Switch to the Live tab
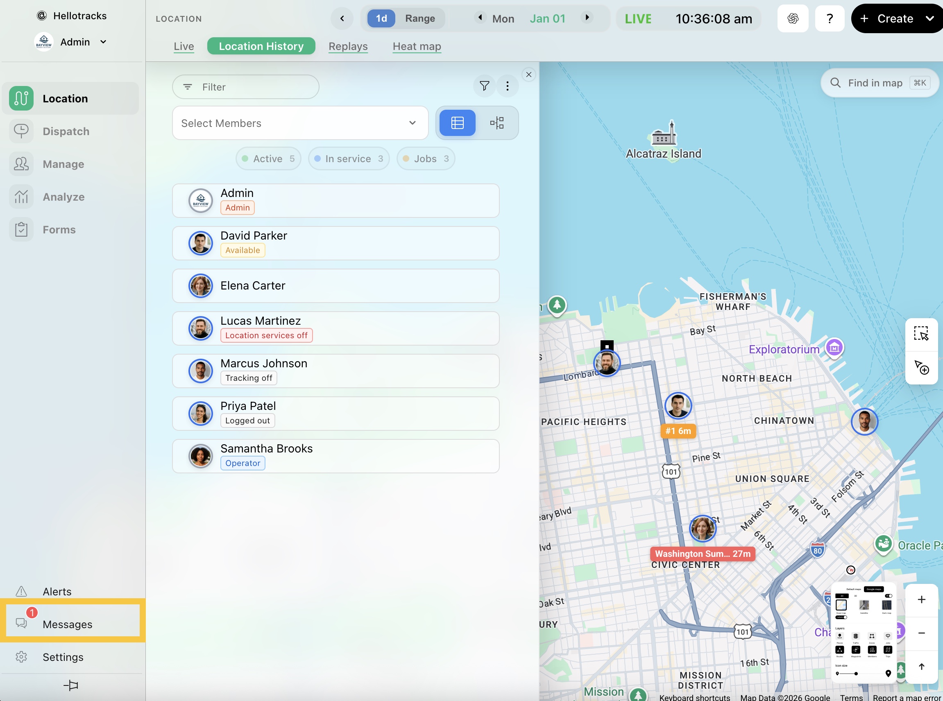 (x=184, y=46)
